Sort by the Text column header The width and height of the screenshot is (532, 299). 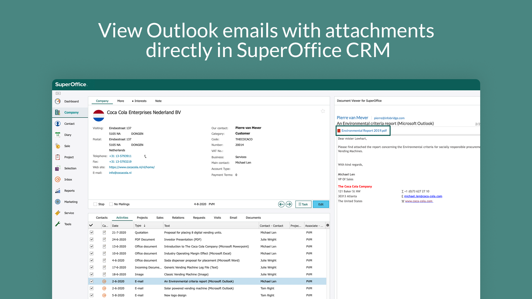coord(211,226)
